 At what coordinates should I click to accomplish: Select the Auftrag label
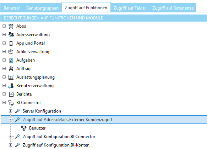(x=23, y=69)
